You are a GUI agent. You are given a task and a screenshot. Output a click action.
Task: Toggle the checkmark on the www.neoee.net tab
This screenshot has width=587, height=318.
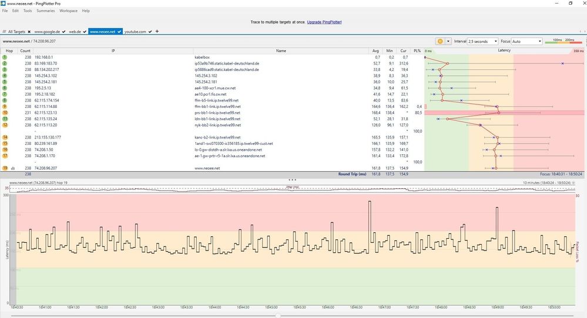pos(119,32)
